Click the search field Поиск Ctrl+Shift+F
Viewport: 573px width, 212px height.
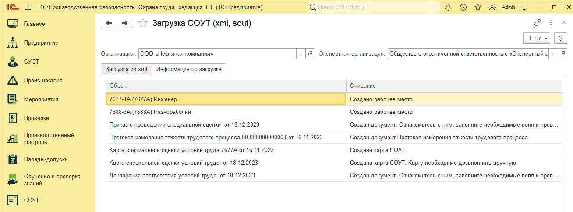click(x=374, y=7)
